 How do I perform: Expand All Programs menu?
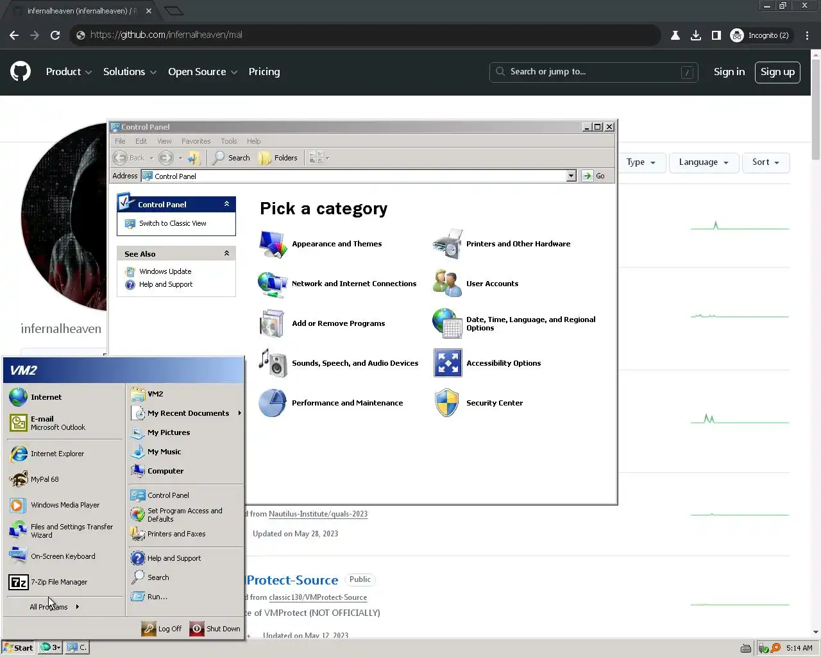click(55, 607)
